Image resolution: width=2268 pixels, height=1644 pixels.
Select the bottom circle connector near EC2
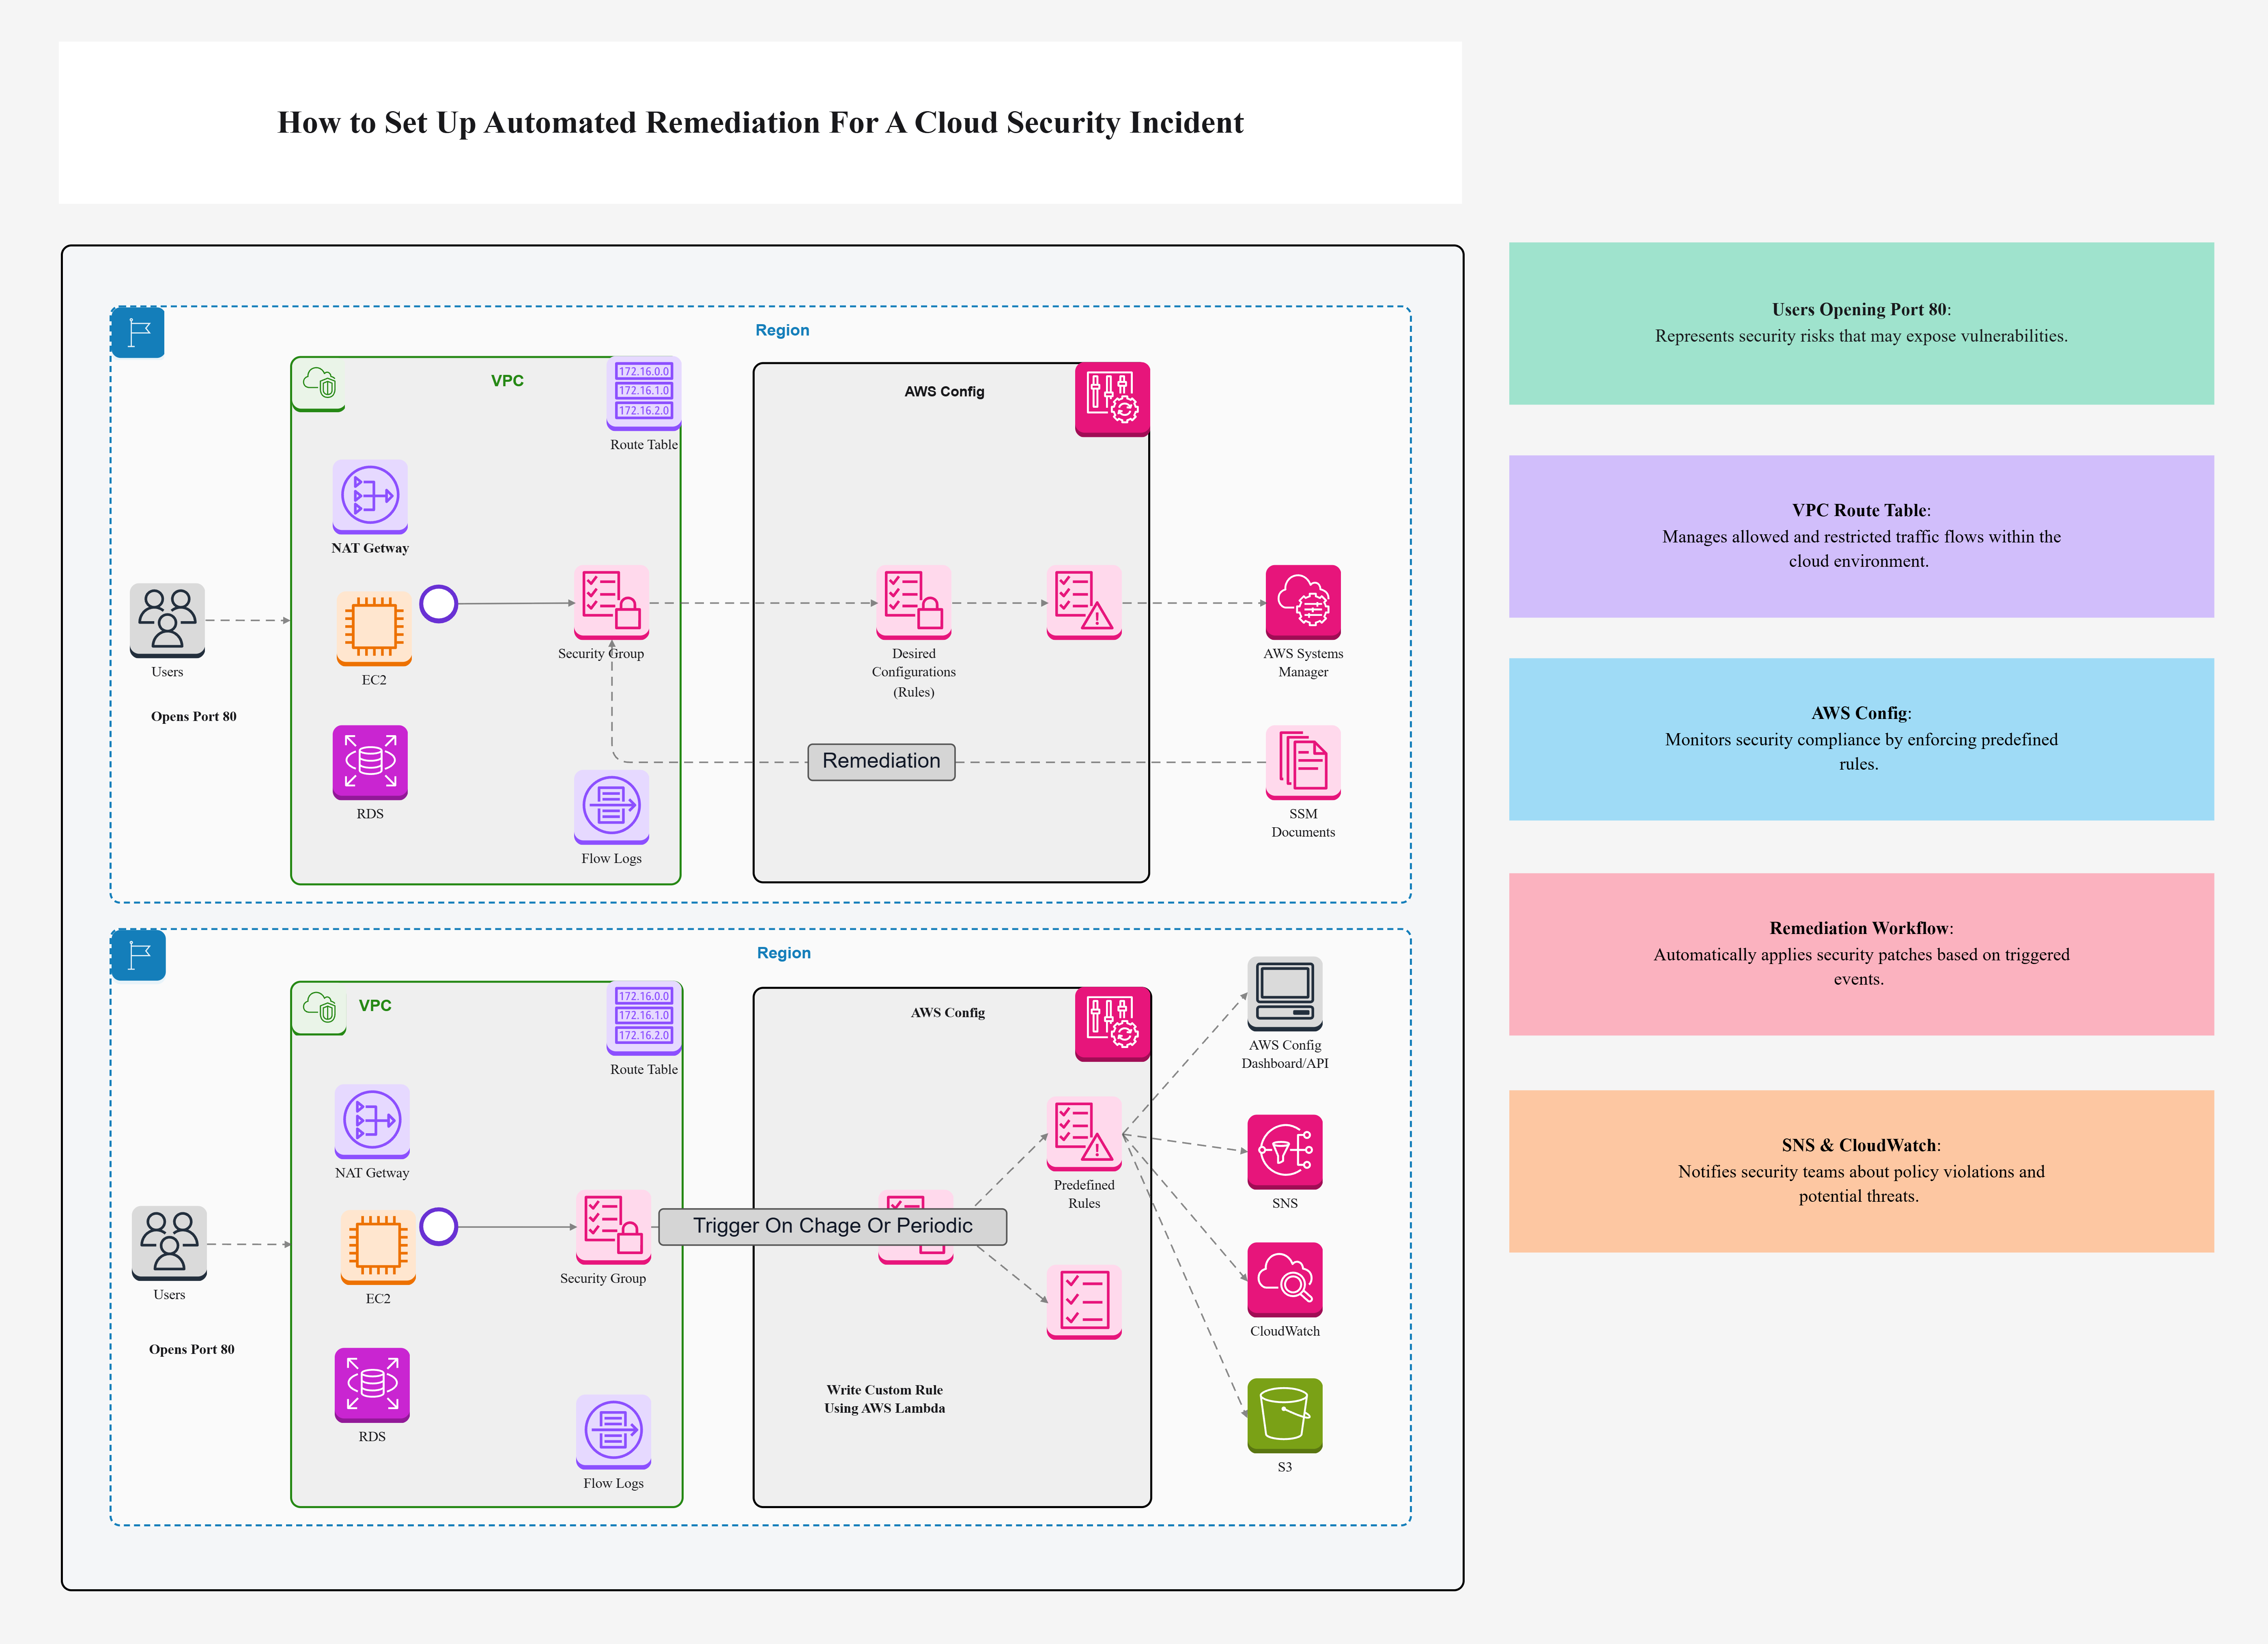tap(439, 1226)
